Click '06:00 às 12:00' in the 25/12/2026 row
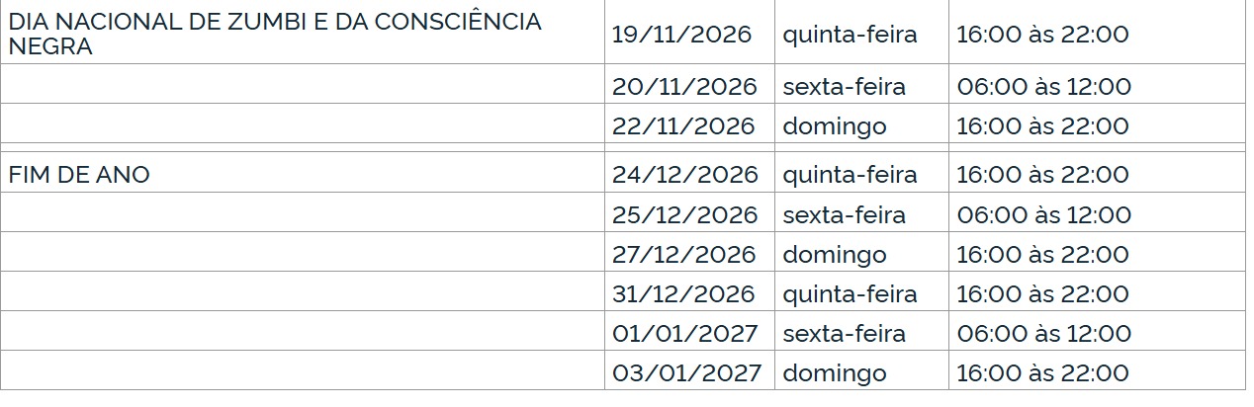 point(1043,215)
